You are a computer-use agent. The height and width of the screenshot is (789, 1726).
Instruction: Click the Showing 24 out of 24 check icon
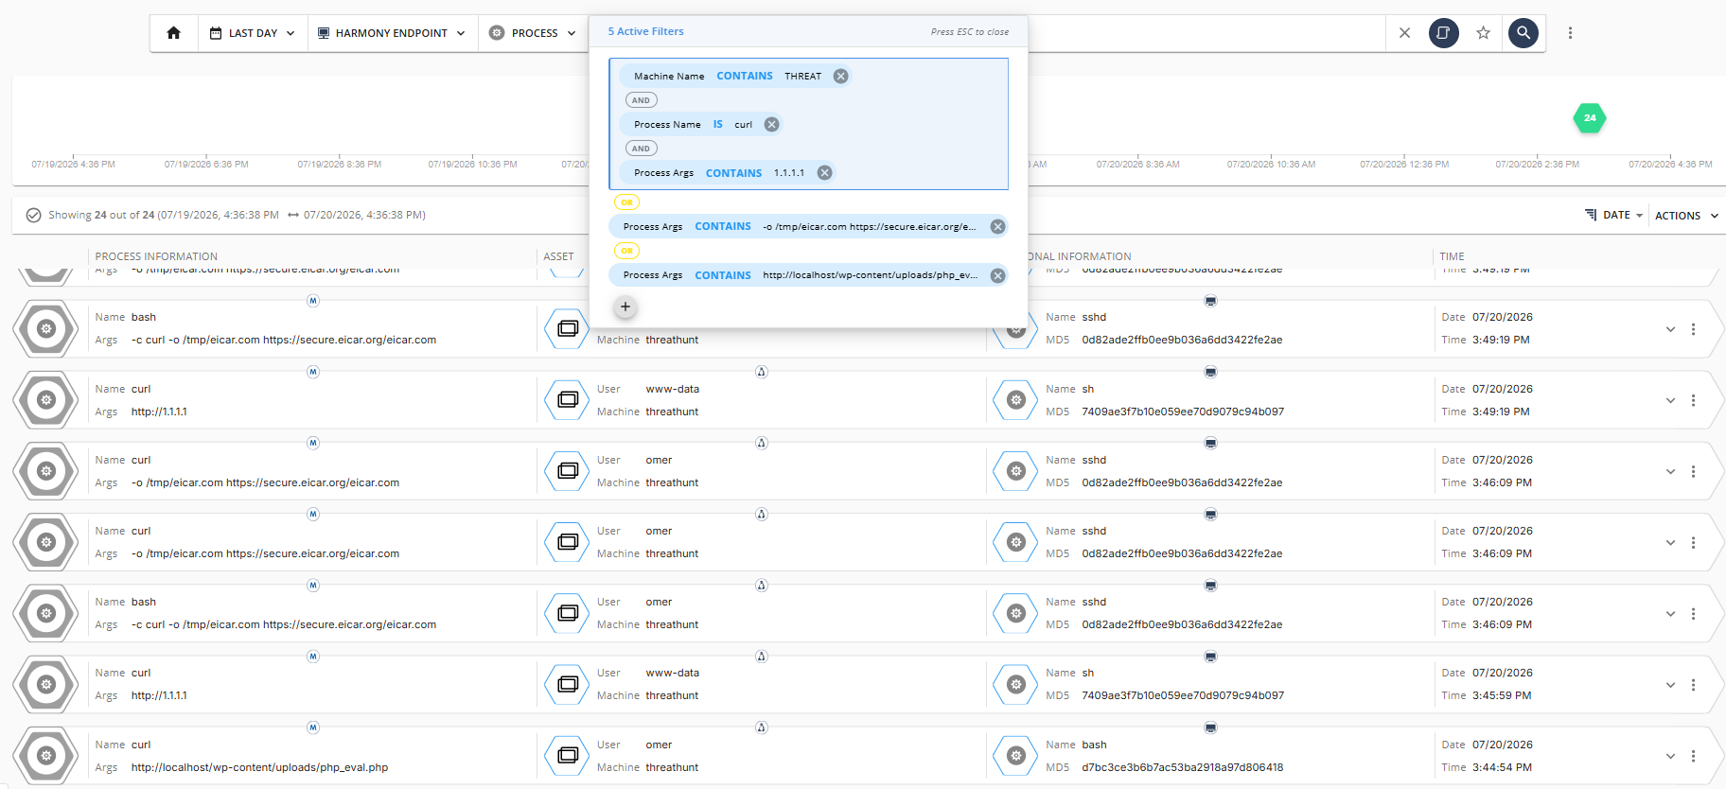tap(33, 216)
